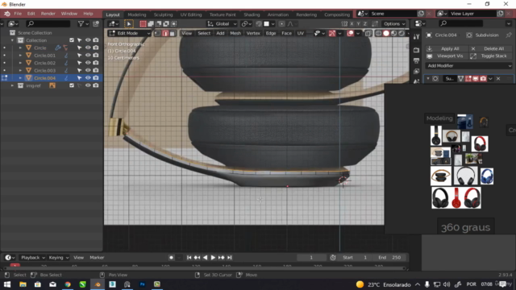Remove the Subdivision modifier
This screenshot has height=290, width=516.
(x=498, y=79)
